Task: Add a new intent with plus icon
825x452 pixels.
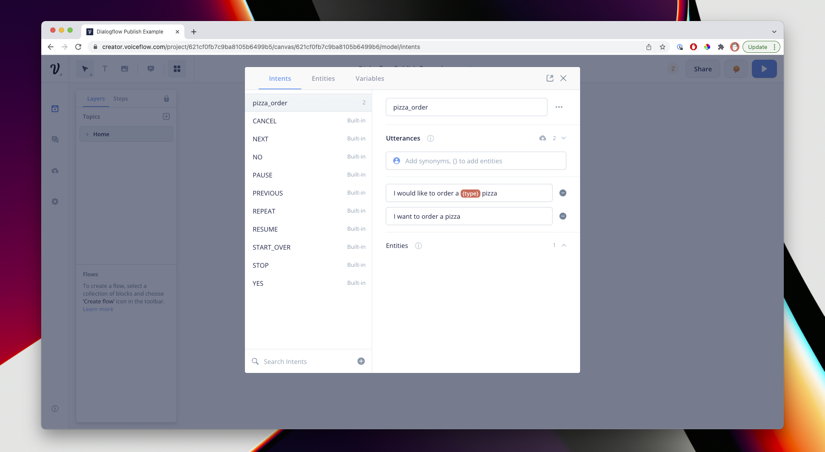Action: tap(361, 361)
